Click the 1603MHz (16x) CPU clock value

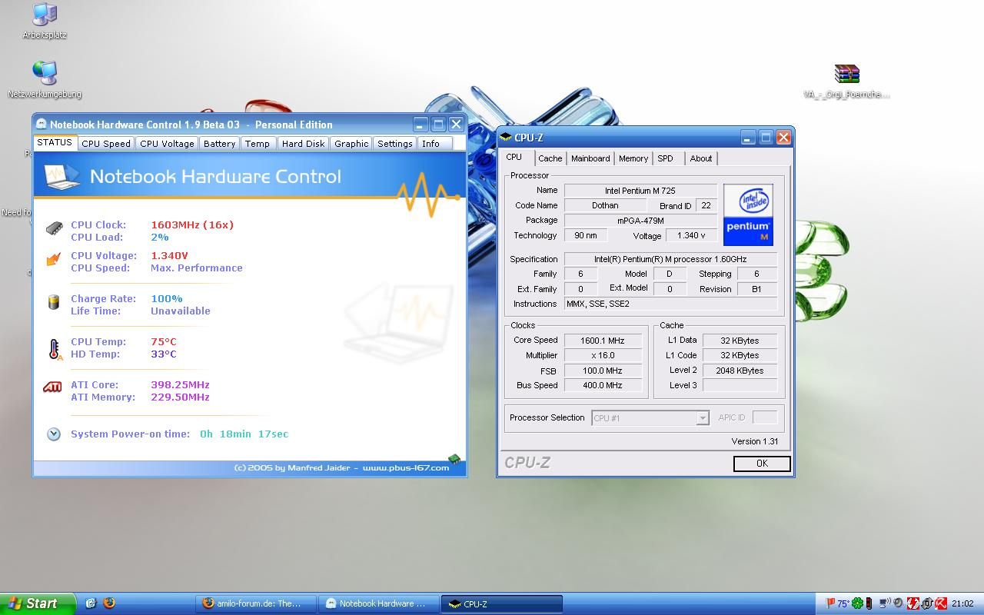192,224
